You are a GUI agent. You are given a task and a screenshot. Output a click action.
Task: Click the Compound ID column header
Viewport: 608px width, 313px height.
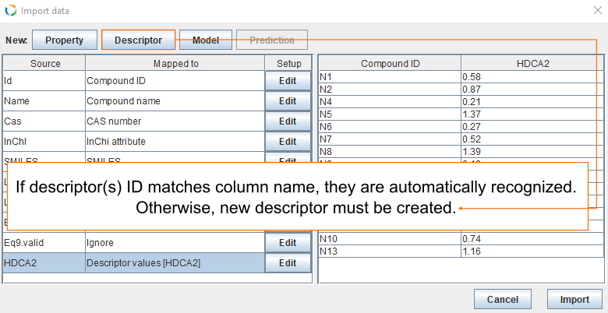(389, 63)
